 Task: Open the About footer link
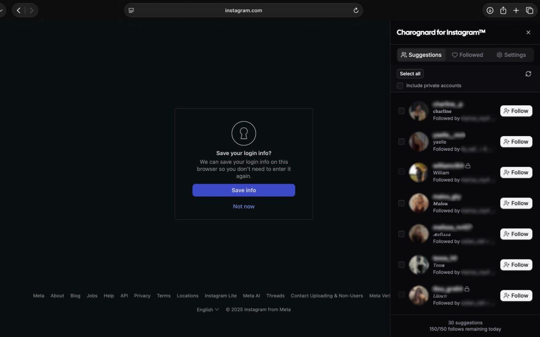(57, 296)
